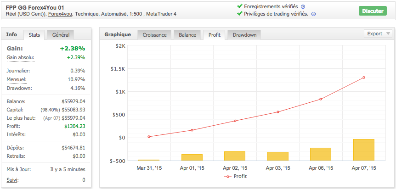Screen dimensions: 396x189
Task: Open the Drawdown chart tab
Action: pos(244,35)
